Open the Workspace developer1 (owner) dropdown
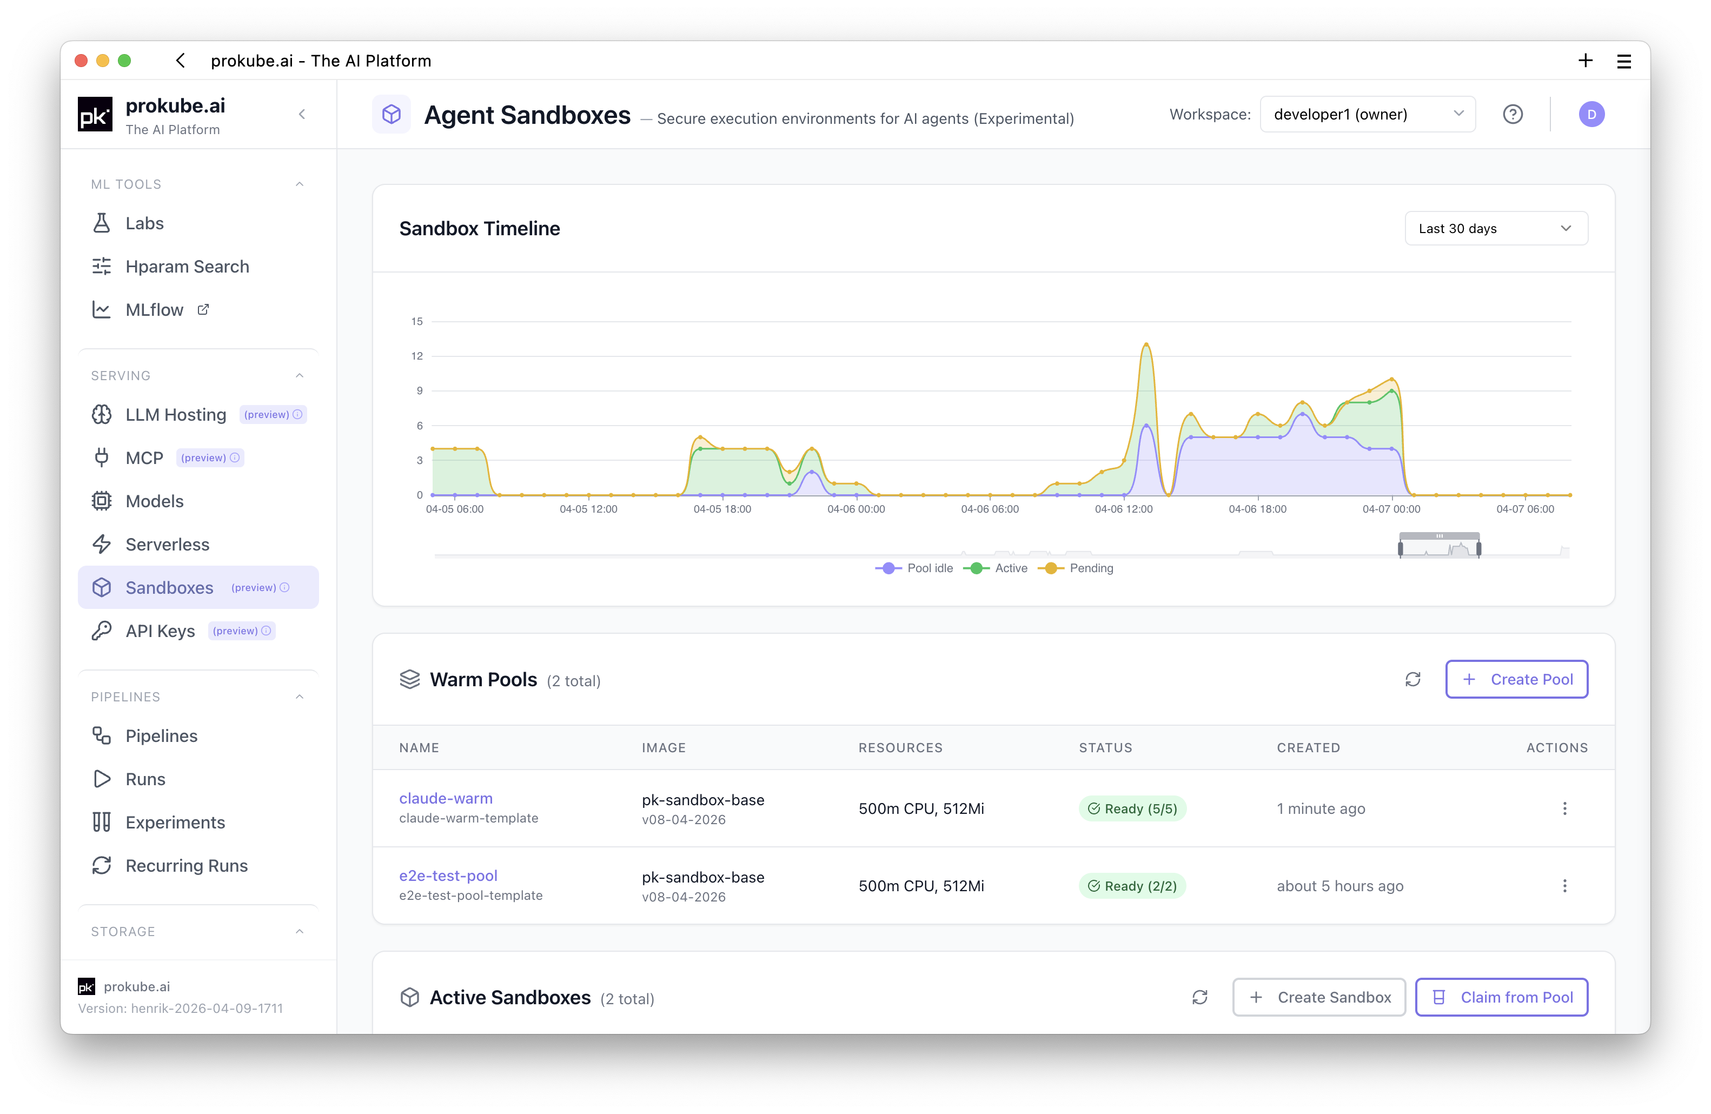The height and width of the screenshot is (1114, 1711). click(1368, 114)
